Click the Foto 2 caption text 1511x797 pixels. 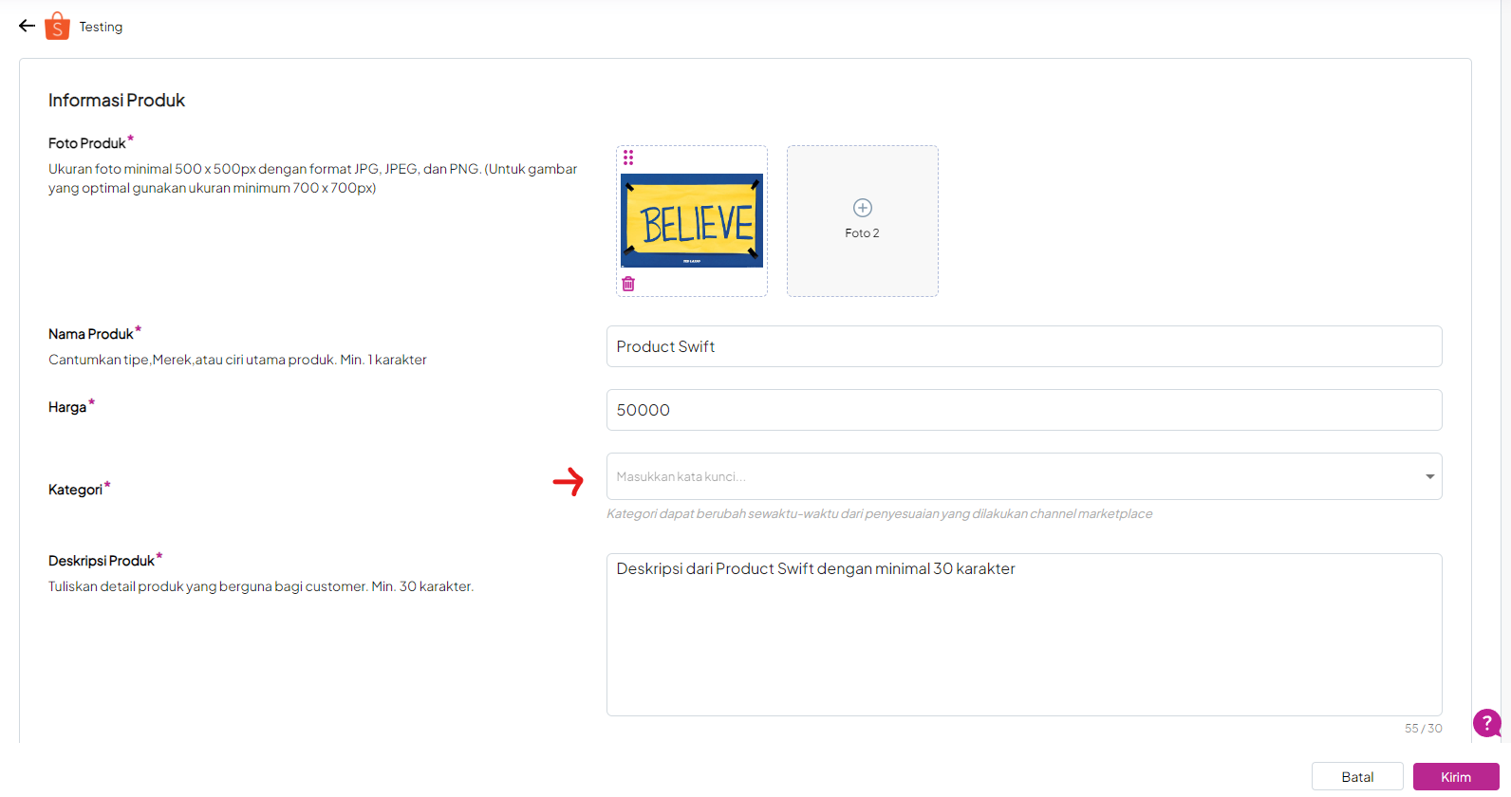click(x=862, y=233)
